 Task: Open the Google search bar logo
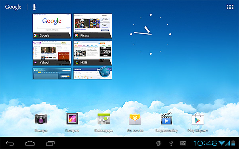[13, 7]
